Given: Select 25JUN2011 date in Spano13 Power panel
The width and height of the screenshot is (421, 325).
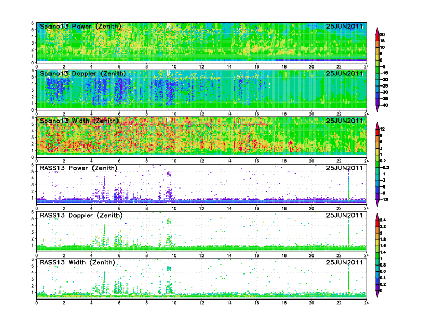Looking at the screenshot, I should click(344, 27).
